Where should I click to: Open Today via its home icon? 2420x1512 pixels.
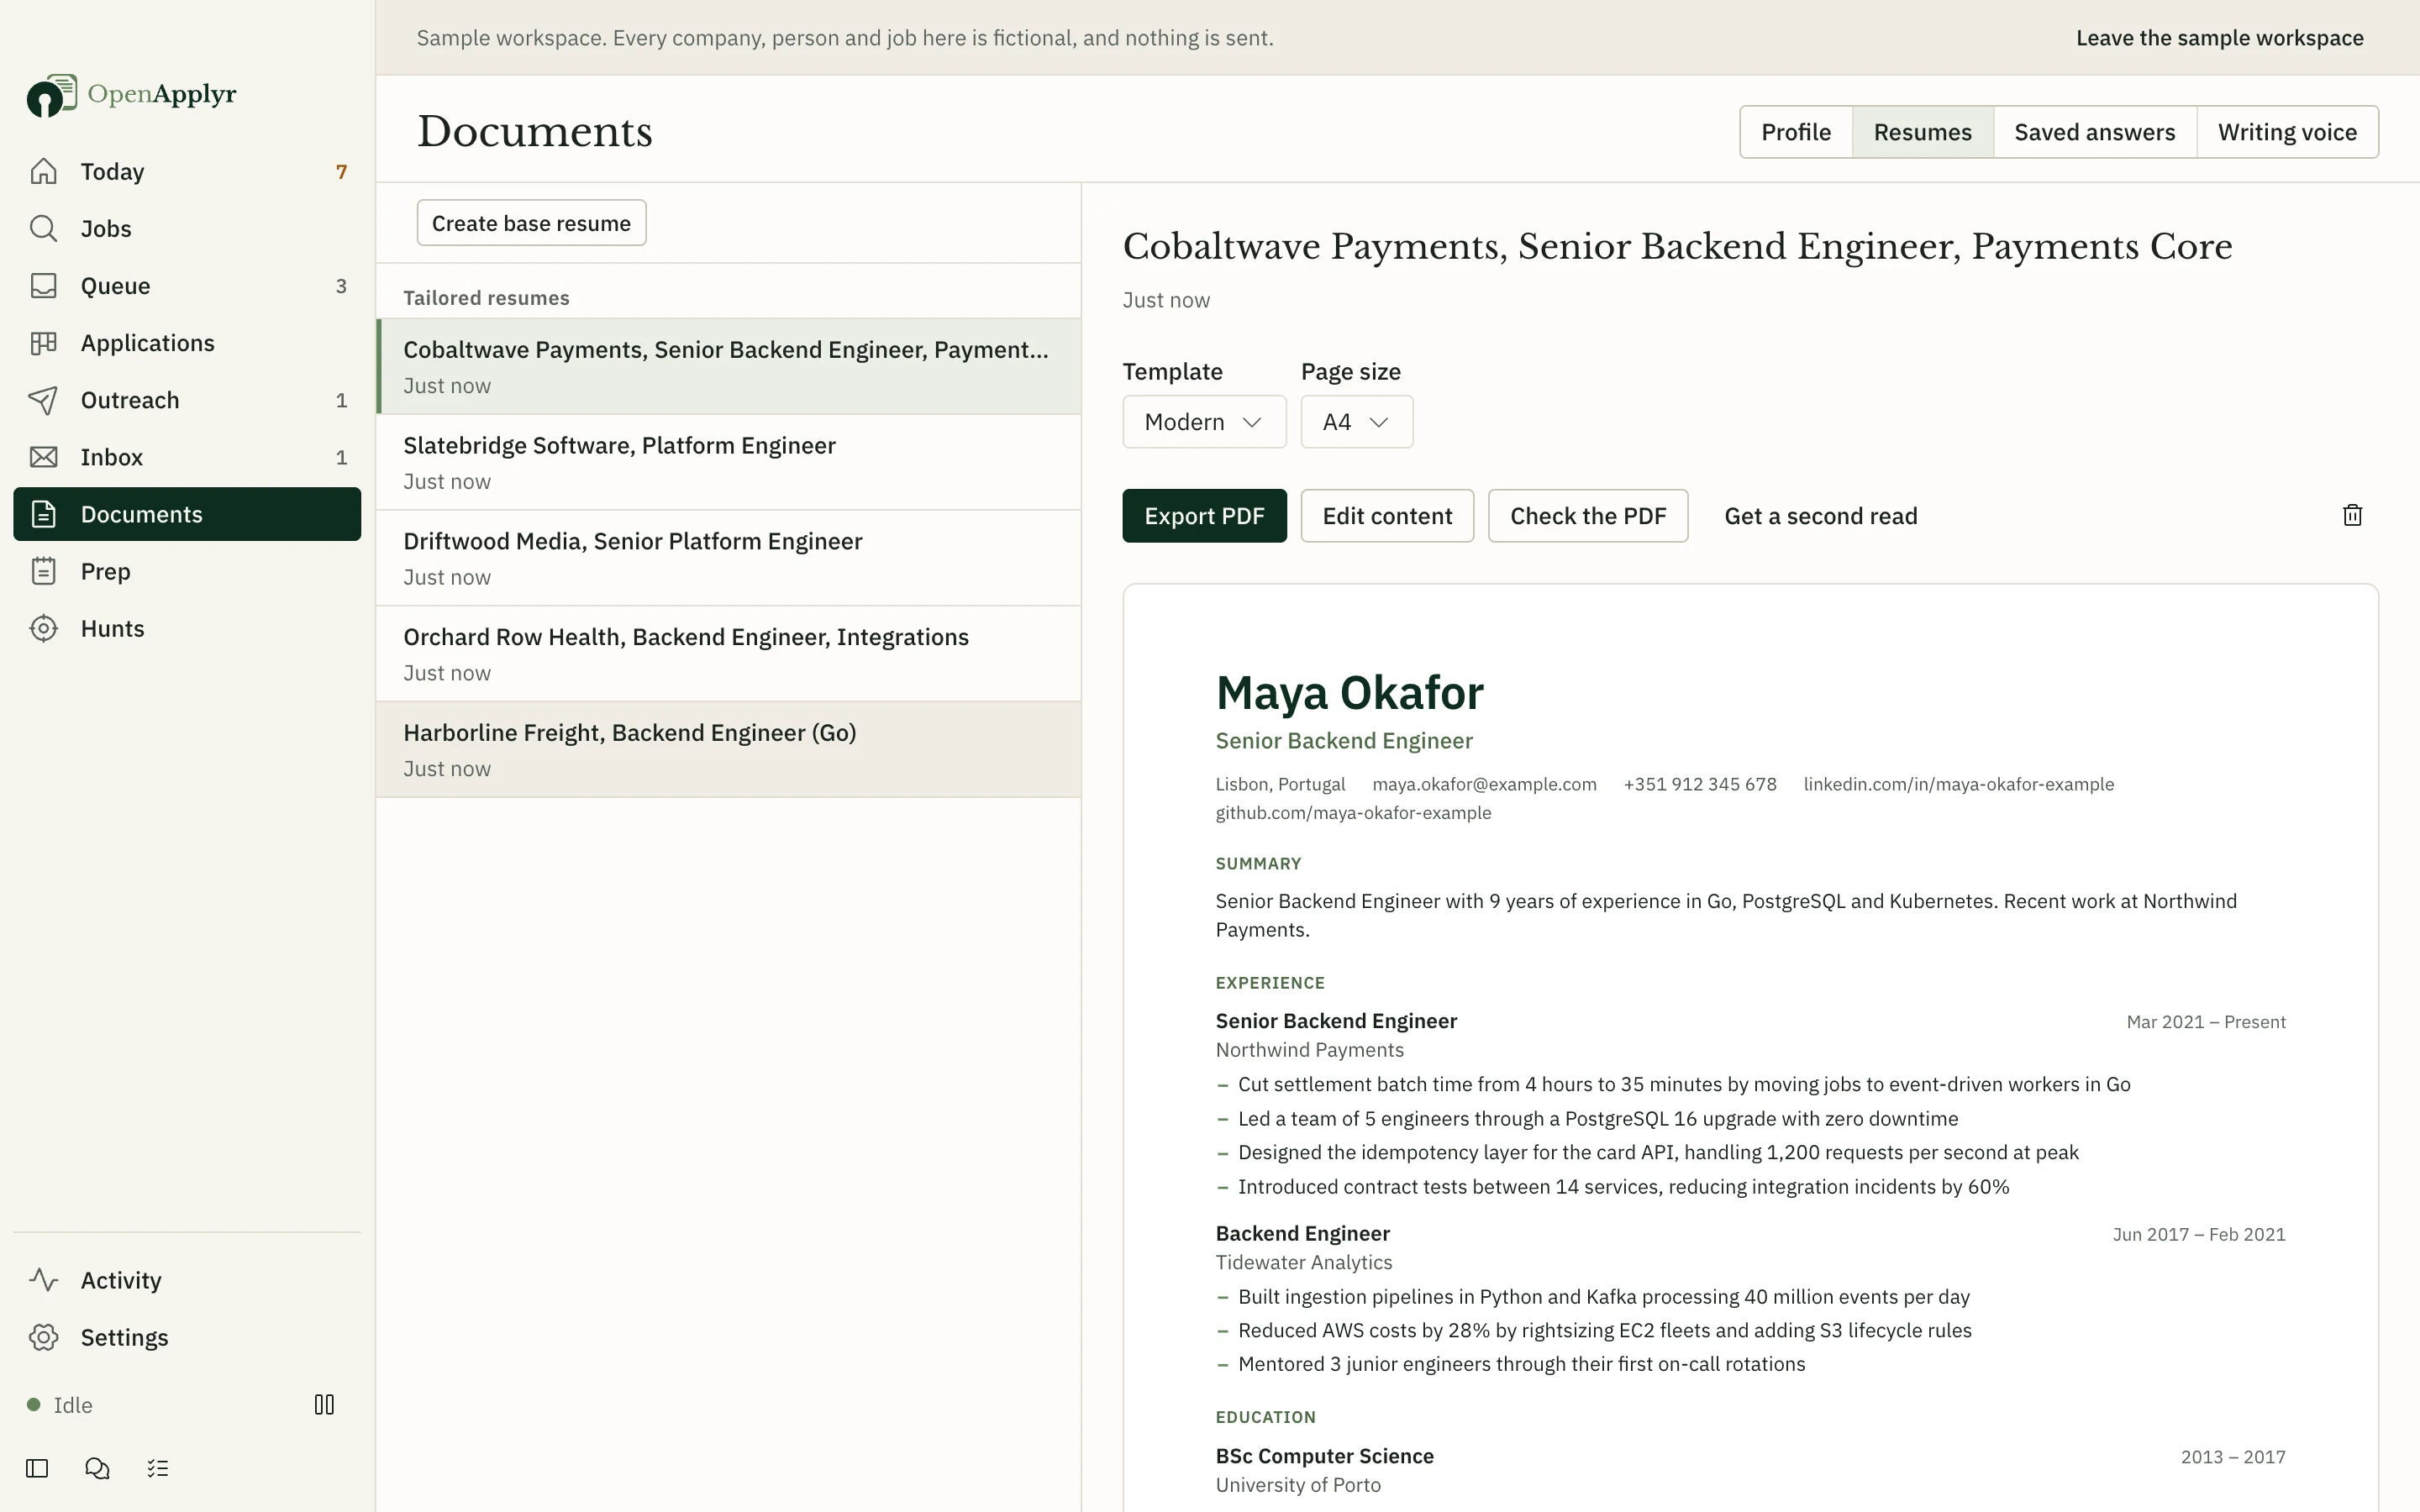pos(43,171)
